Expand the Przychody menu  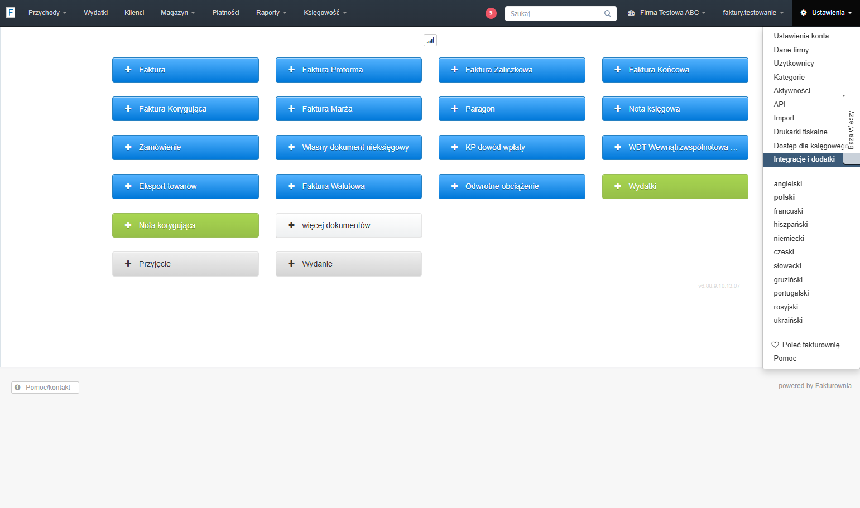pos(47,13)
